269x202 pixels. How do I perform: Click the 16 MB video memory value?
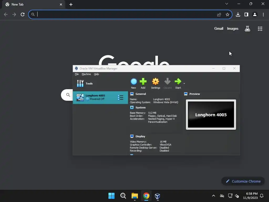coord(163,142)
